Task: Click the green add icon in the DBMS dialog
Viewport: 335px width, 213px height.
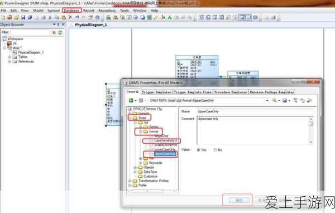Action: pyautogui.click(x=131, y=101)
